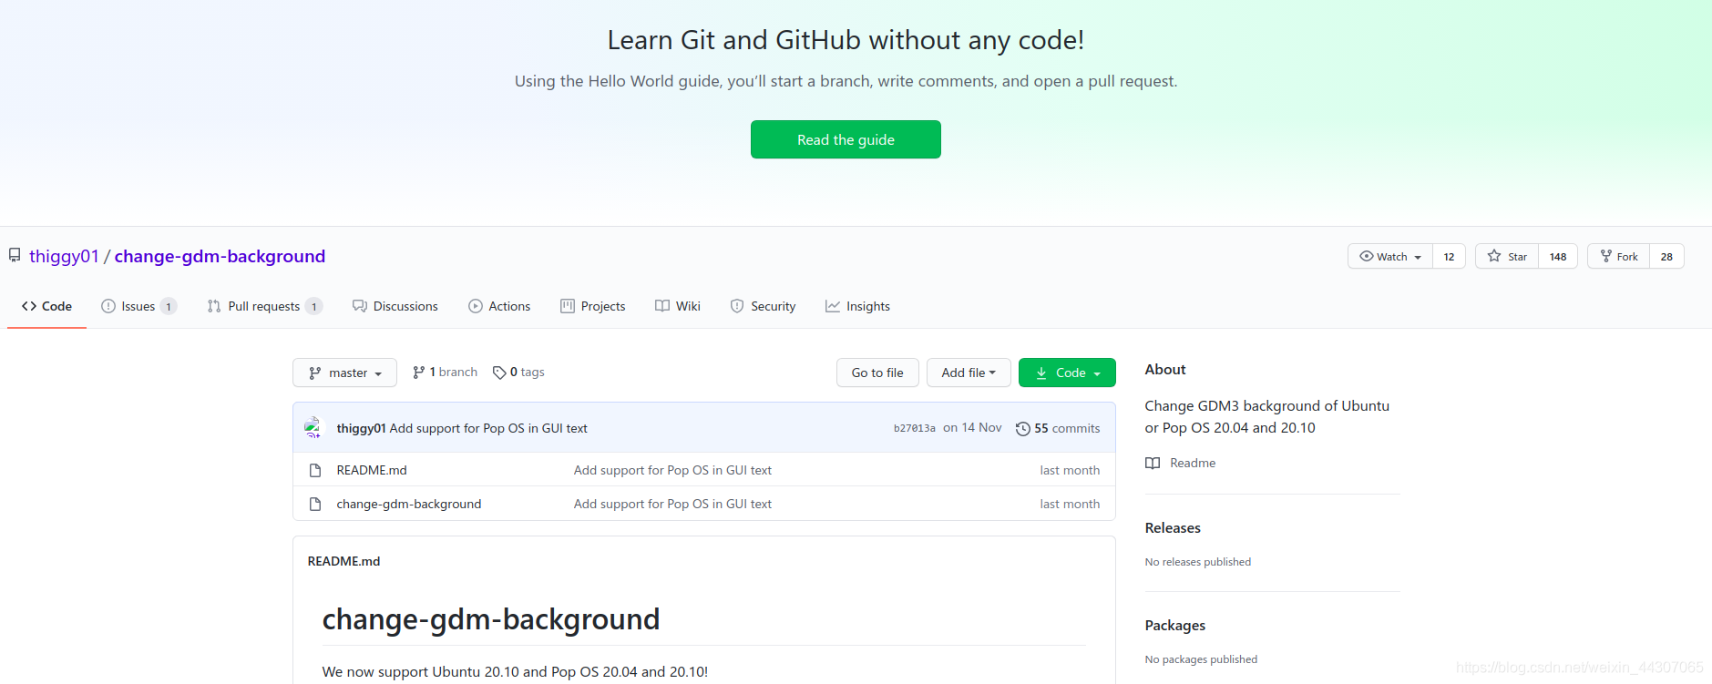Click the branch icon next to 1 branch
The width and height of the screenshot is (1712, 684).
(419, 372)
